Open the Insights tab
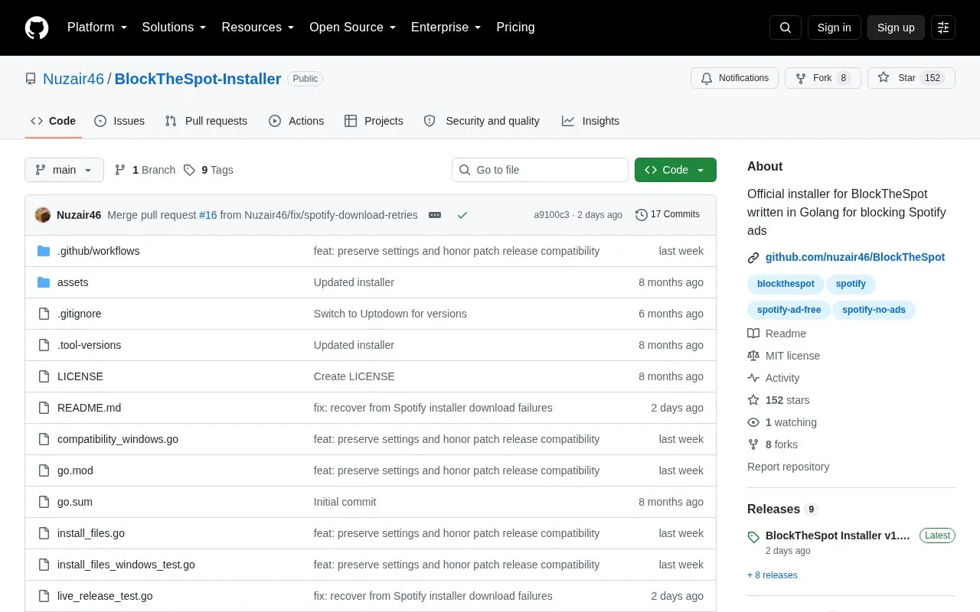The width and height of the screenshot is (980, 612). [590, 121]
